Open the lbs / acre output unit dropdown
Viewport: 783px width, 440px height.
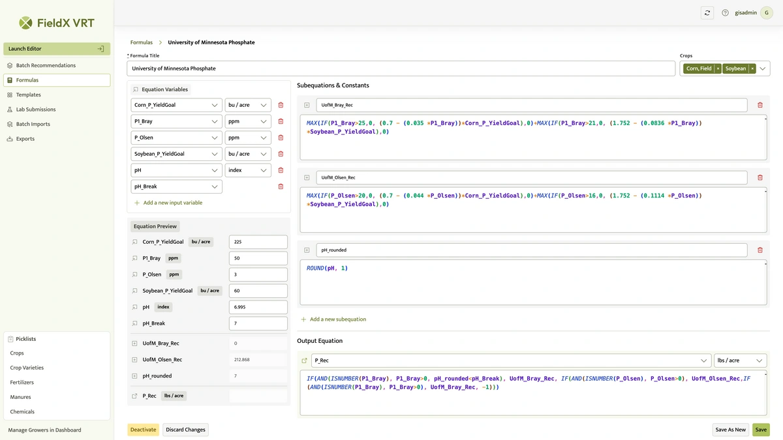coord(740,360)
